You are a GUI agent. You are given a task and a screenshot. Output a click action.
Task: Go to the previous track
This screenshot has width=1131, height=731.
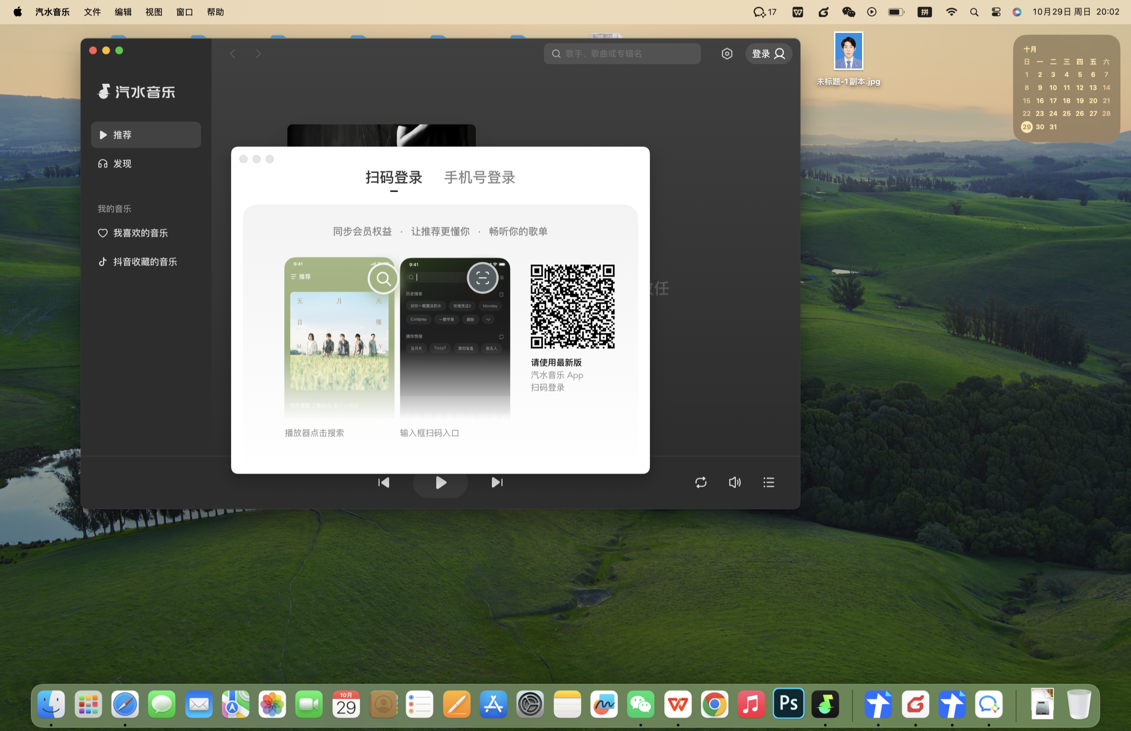[x=384, y=482]
